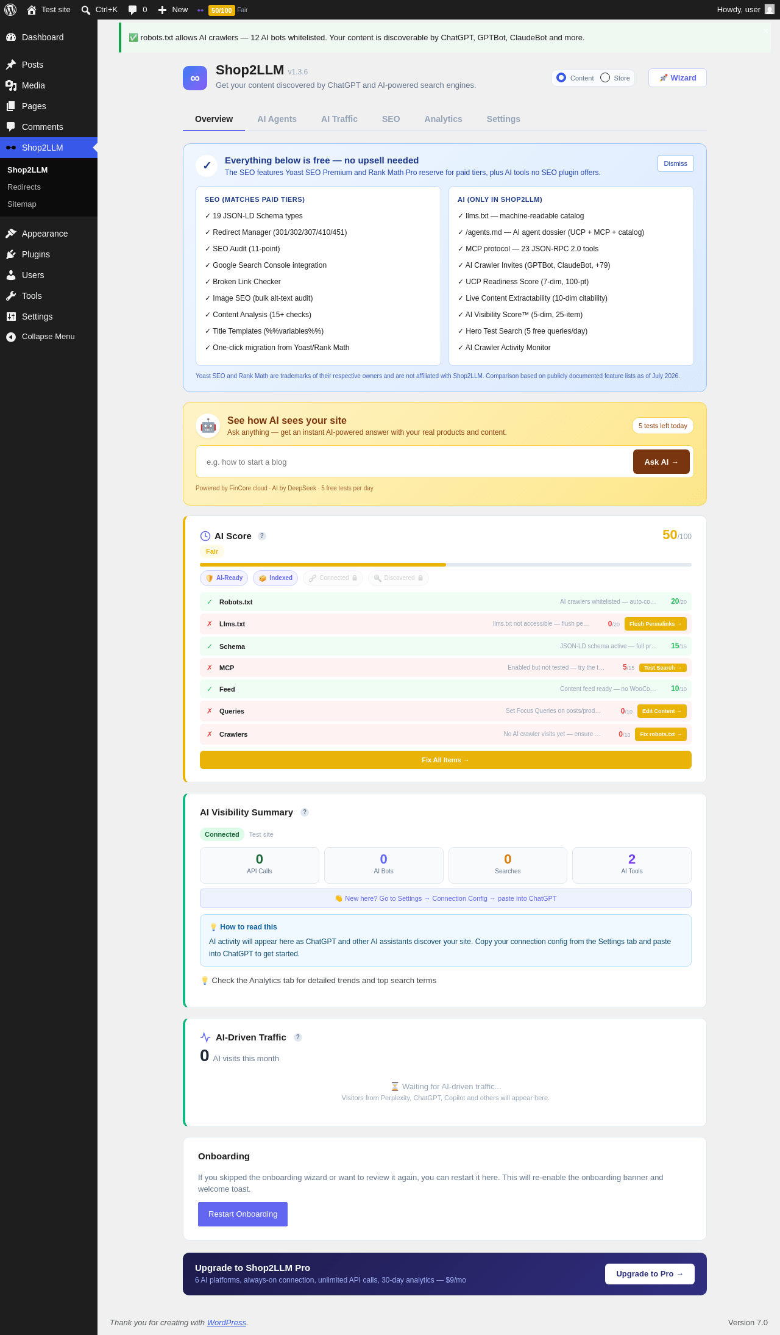Click the 50/100 score badge in admin bar
Viewport: 780px width, 1335px height.
click(221, 10)
